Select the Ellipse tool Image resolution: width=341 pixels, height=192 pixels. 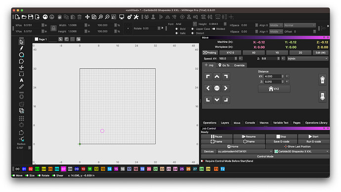click(x=21, y=55)
